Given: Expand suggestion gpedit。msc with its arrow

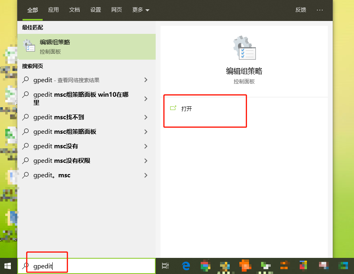Looking at the screenshot, I should coord(146,175).
